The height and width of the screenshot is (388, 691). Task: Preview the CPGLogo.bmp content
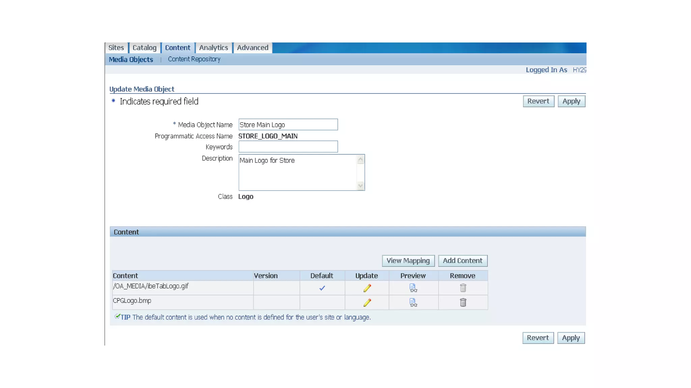coord(413,302)
